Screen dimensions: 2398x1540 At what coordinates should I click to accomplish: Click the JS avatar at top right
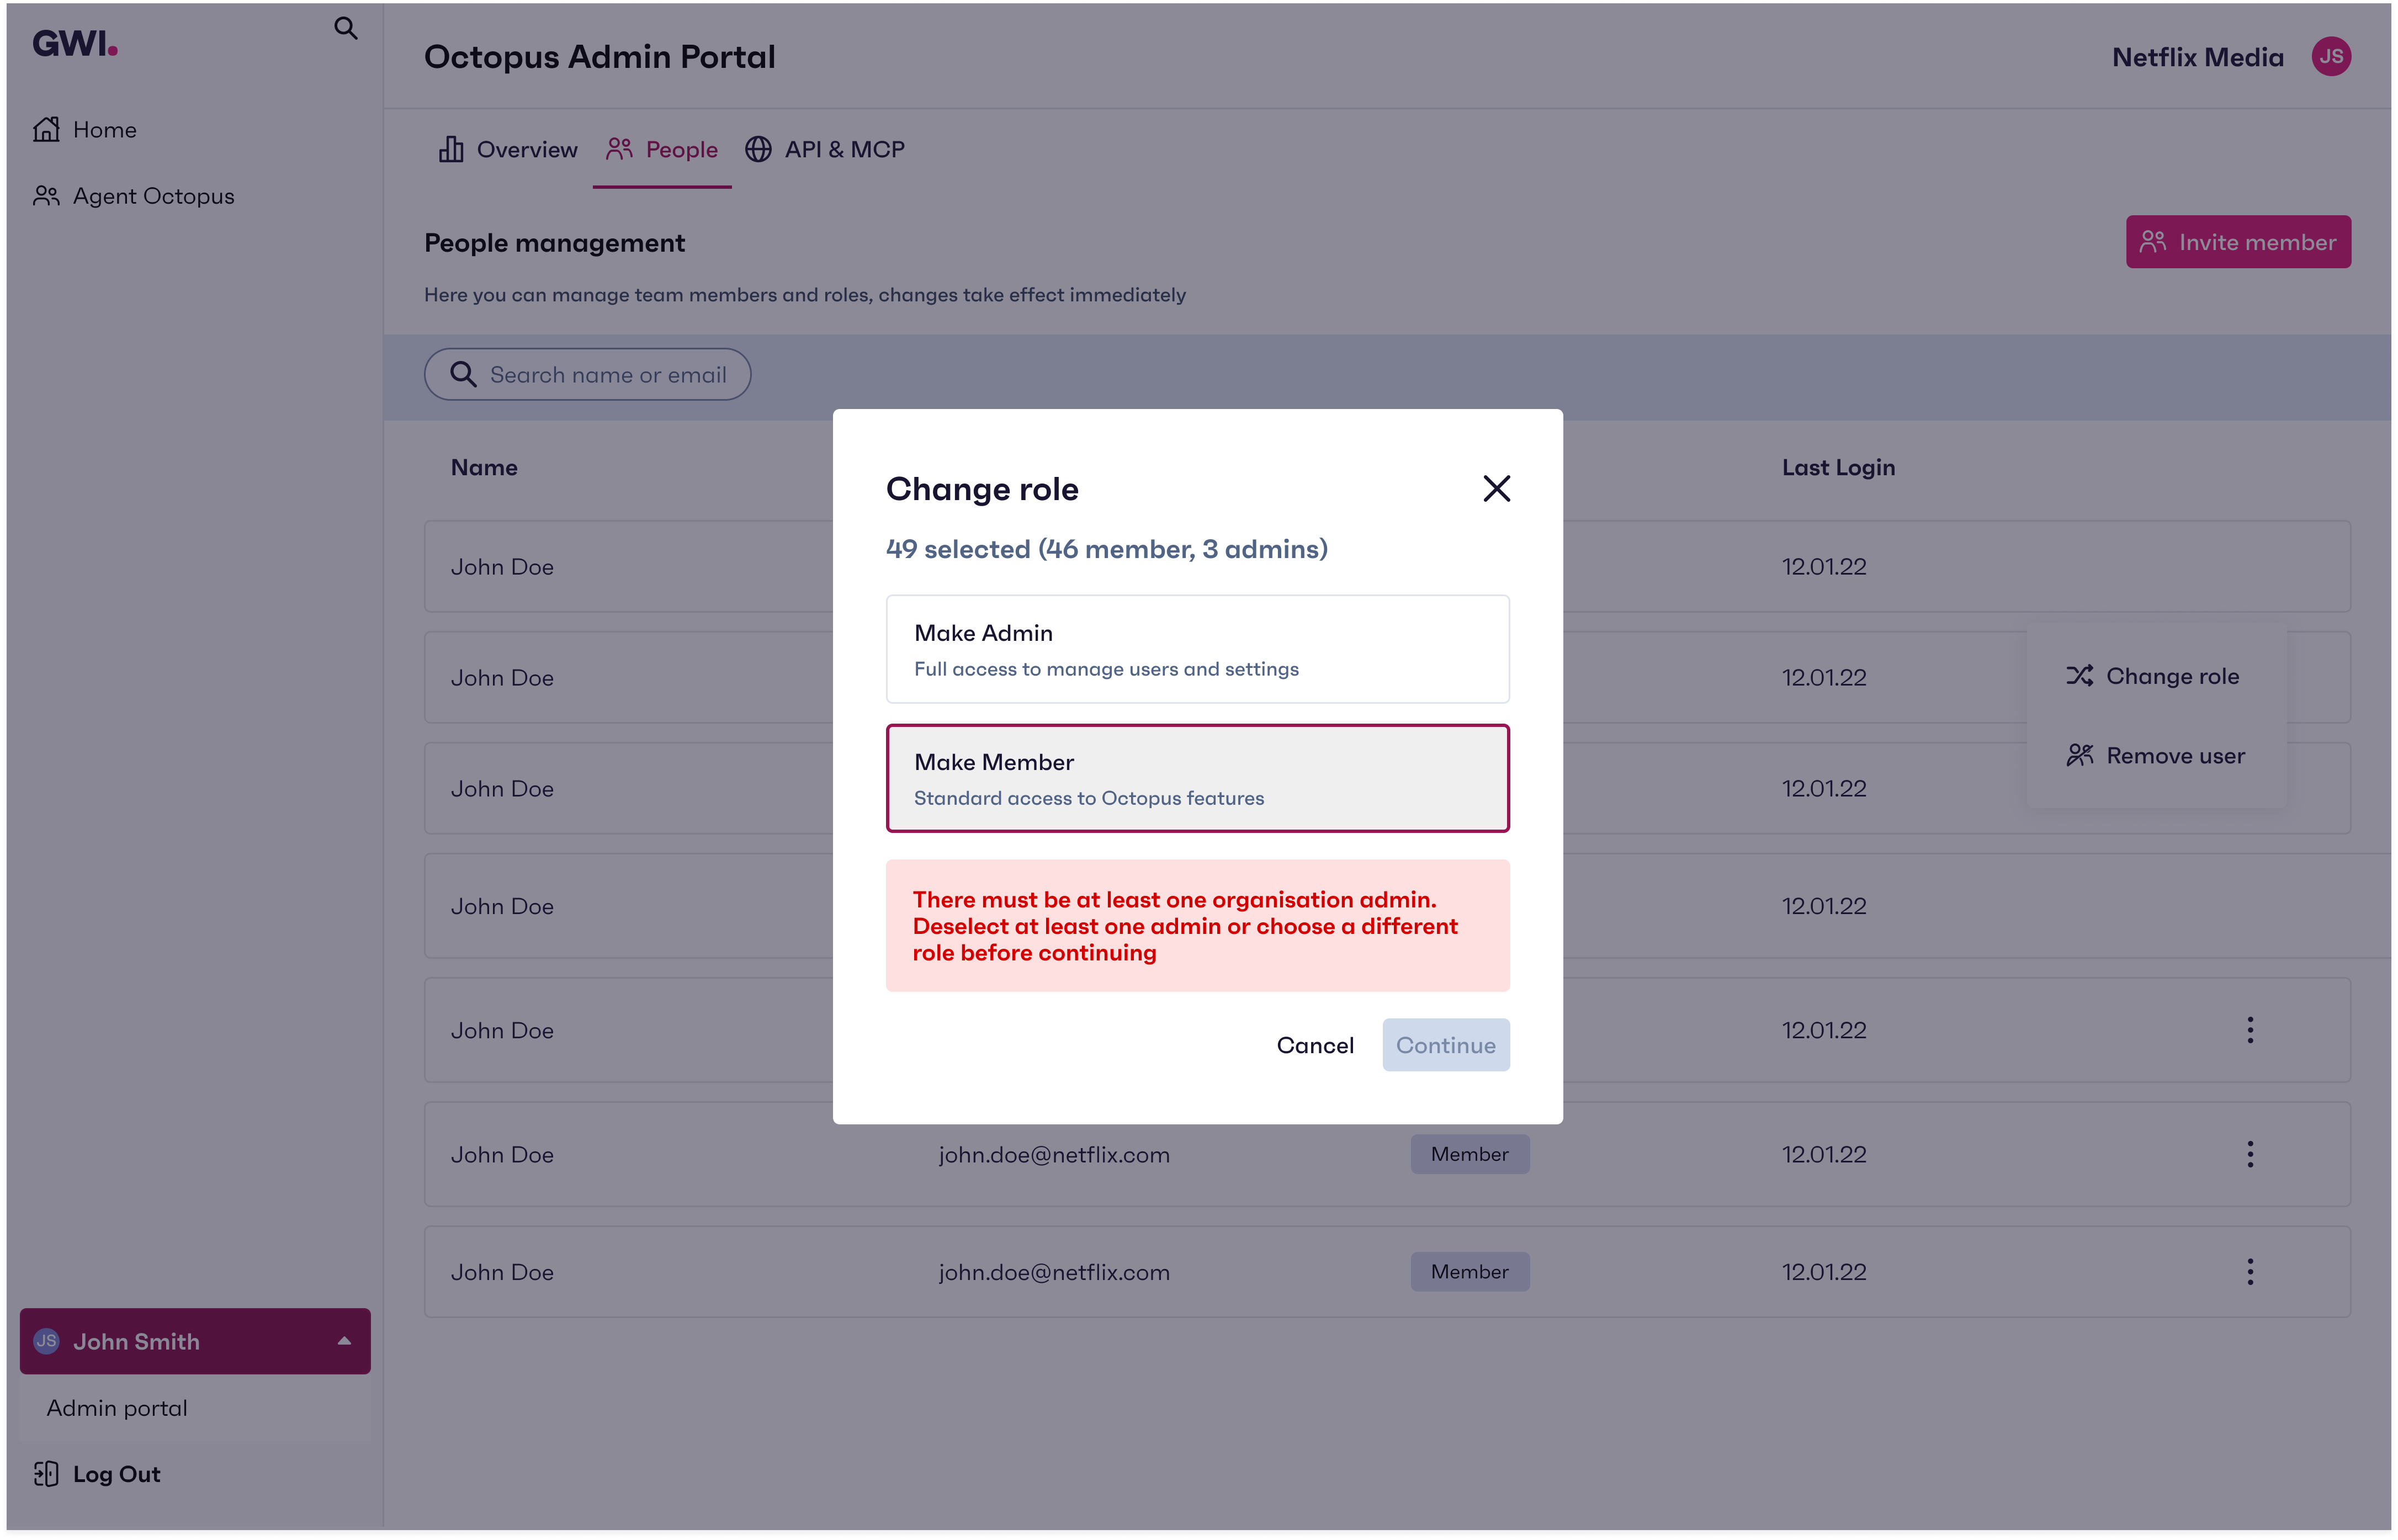2331,56
